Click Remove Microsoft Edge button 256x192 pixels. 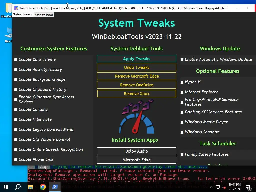137,76
